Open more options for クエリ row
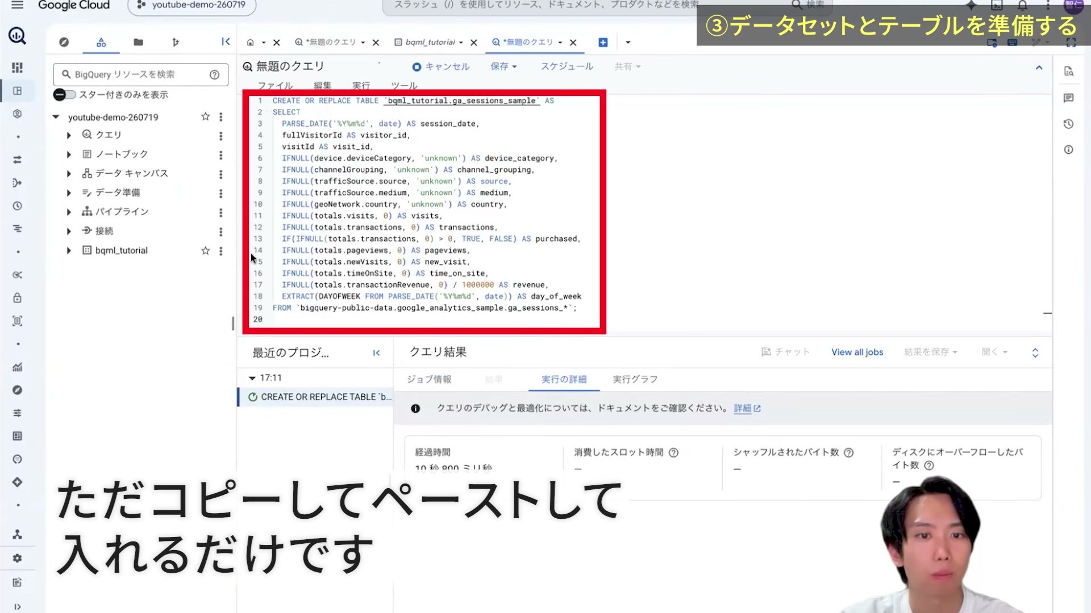The height and width of the screenshot is (613, 1091). click(221, 136)
